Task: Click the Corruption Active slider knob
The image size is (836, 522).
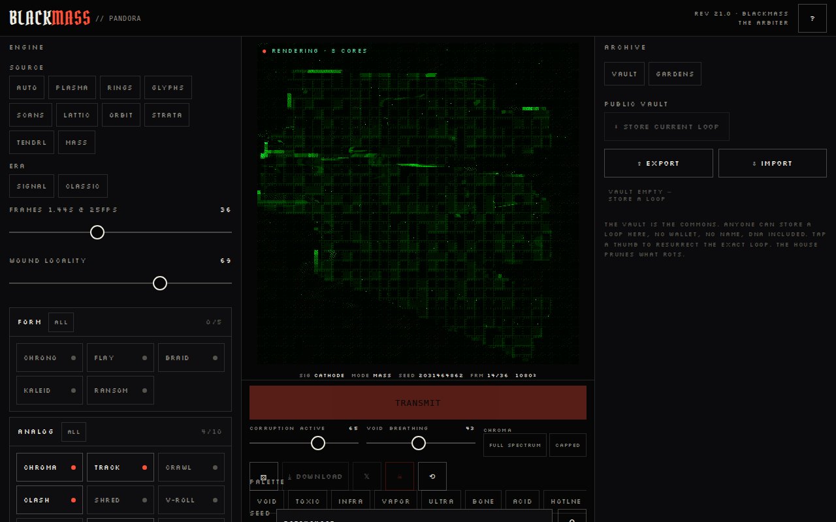Action: point(318,443)
